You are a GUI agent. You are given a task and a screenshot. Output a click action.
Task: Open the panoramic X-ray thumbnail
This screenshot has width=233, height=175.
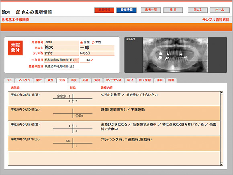click(175, 55)
